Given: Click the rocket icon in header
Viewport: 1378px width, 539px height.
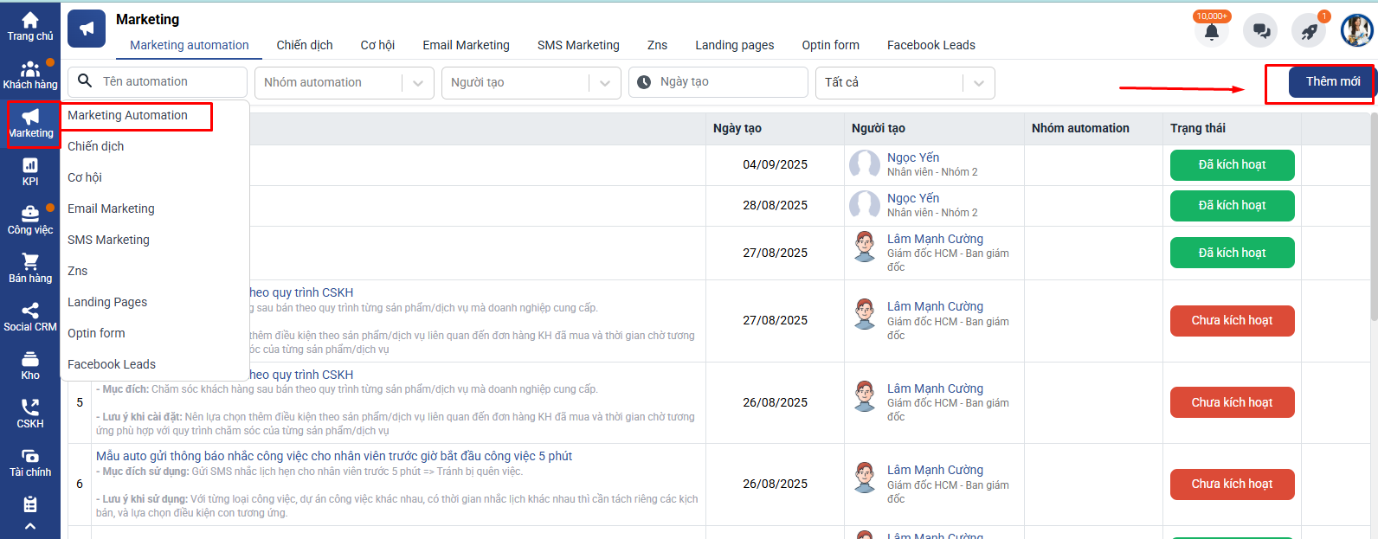Looking at the screenshot, I should click(x=1309, y=32).
